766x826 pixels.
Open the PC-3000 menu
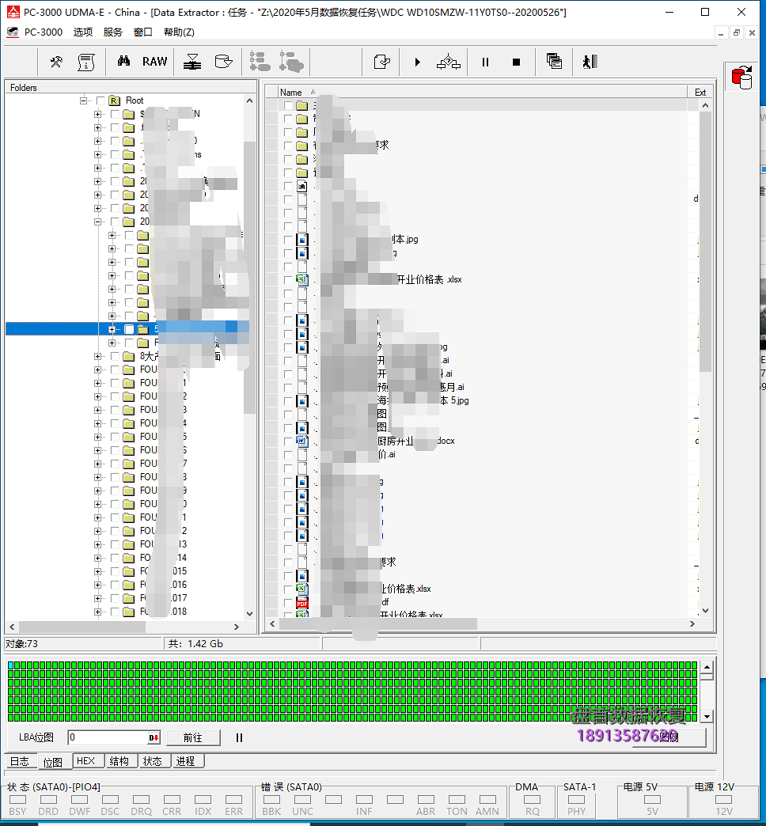[44, 32]
